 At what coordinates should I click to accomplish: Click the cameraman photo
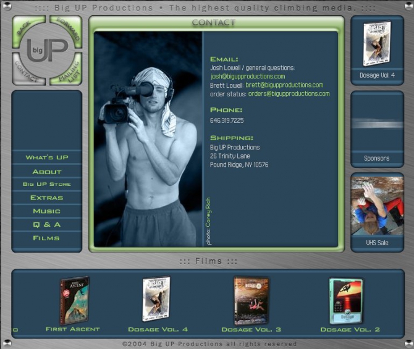(x=148, y=139)
